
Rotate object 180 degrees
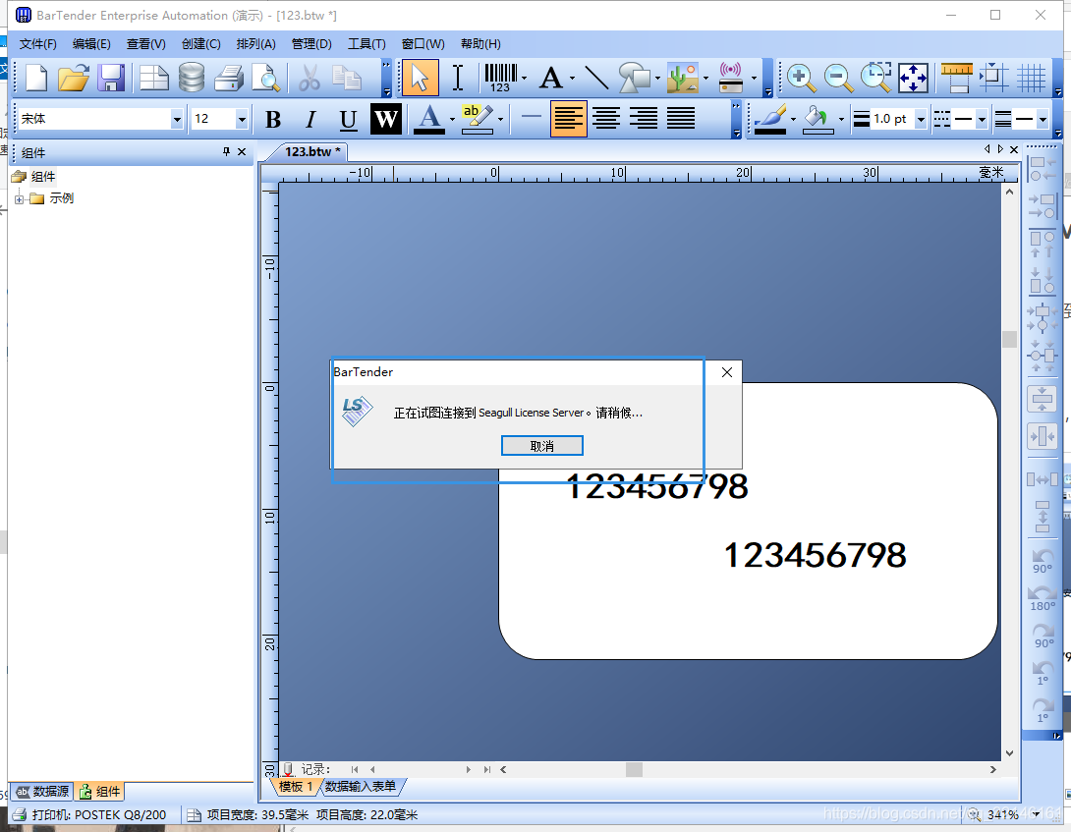tap(1043, 598)
